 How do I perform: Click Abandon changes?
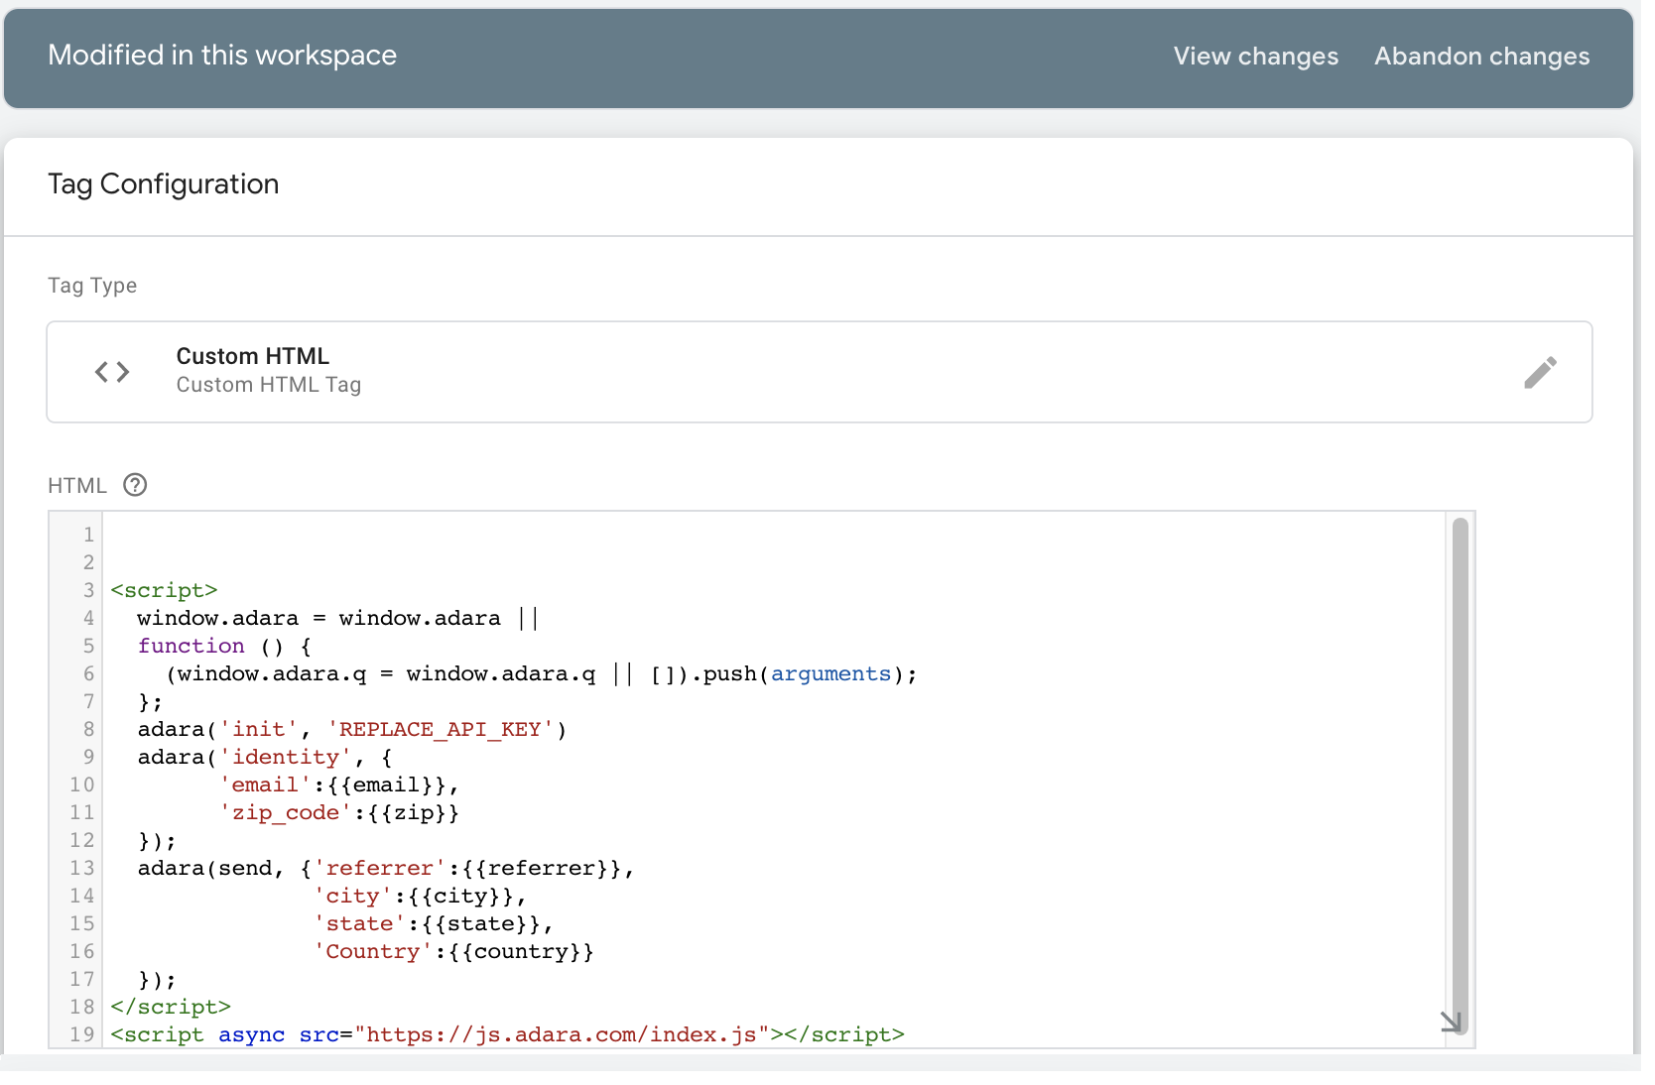tap(1481, 57)
